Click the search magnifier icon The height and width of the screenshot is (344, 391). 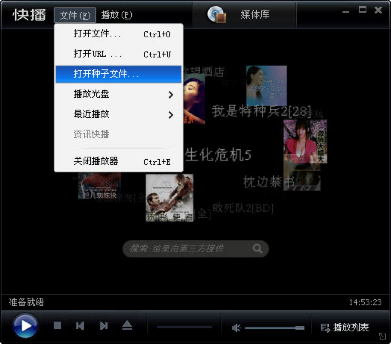[x=257, y=248]
